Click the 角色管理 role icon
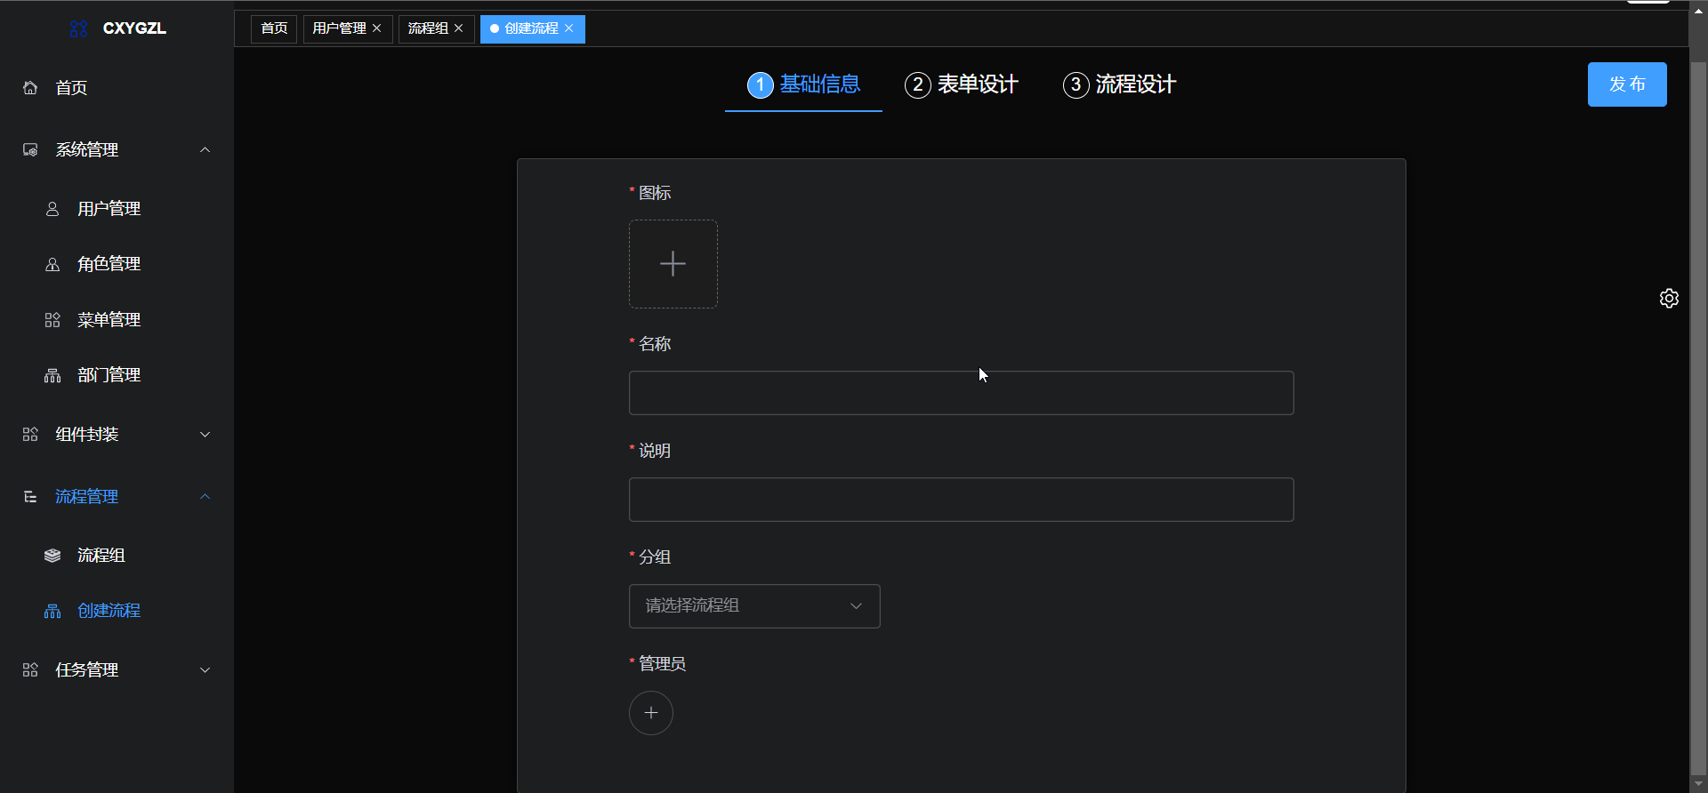The width and height of the screenshot is (1708, 793). point(52,264)
